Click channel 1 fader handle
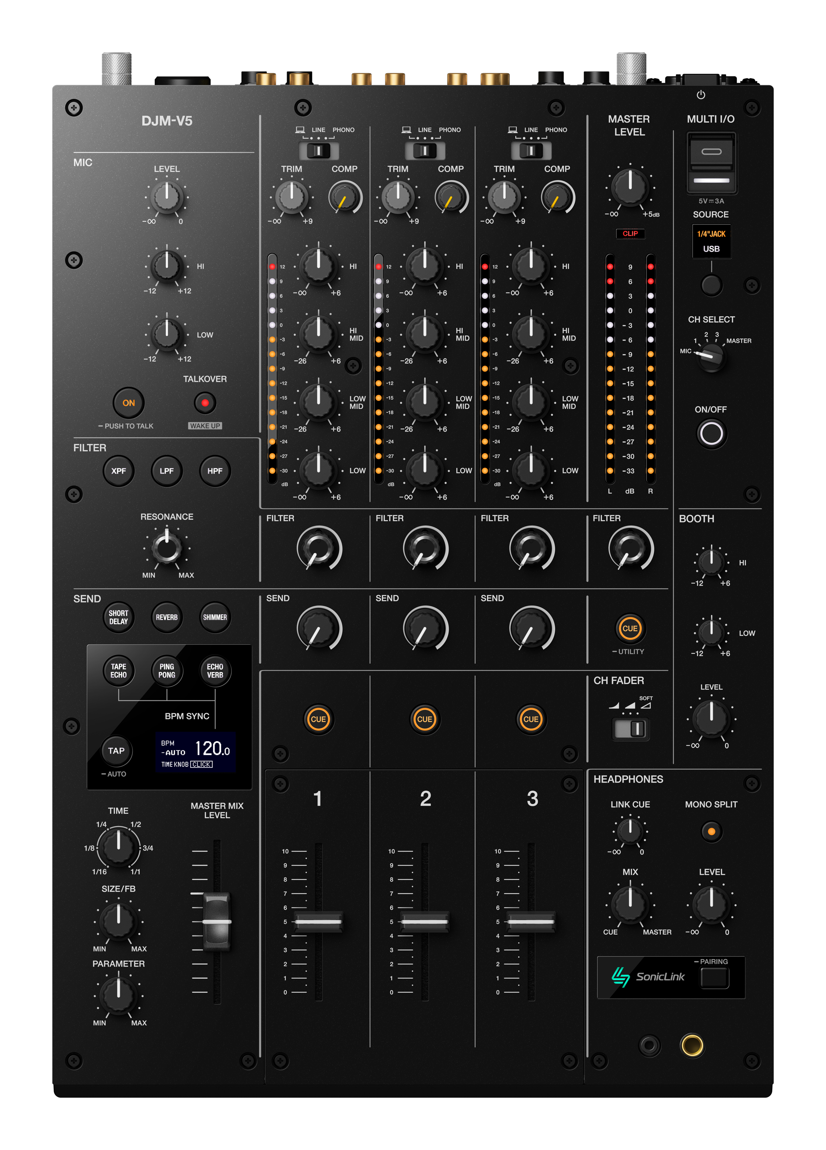826x1150 pixels. click(318, 921)
